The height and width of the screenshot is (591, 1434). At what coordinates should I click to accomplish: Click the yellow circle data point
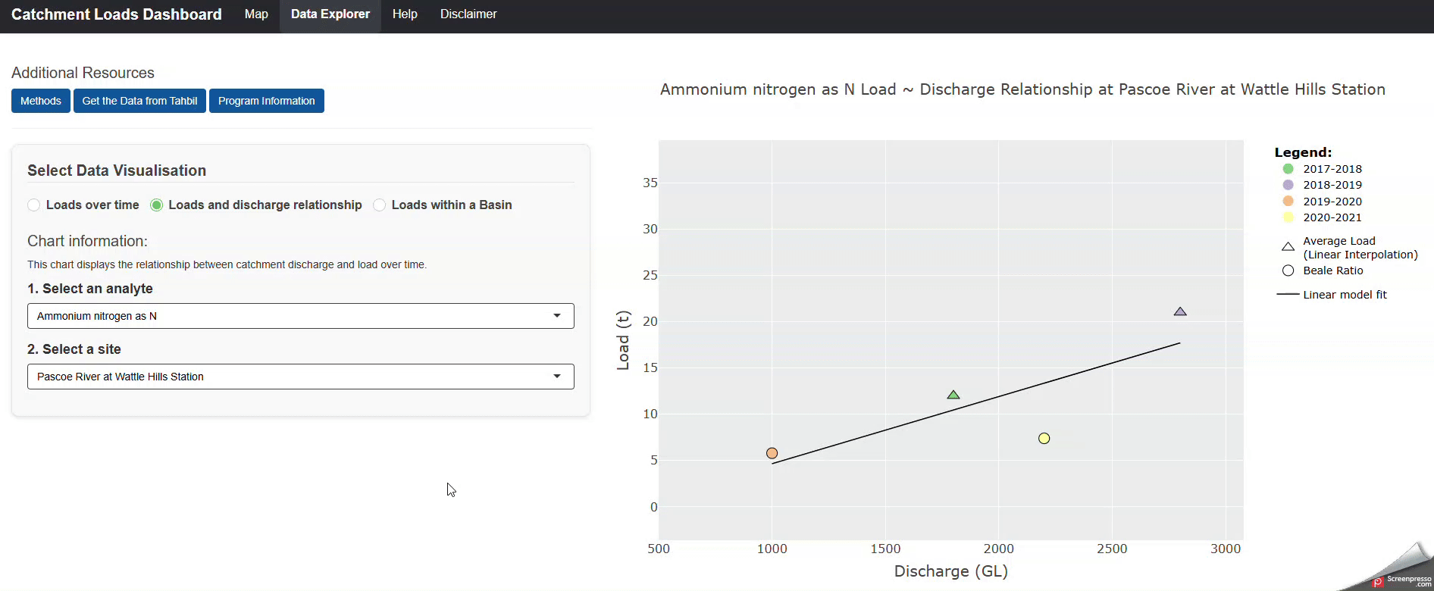1044,439
